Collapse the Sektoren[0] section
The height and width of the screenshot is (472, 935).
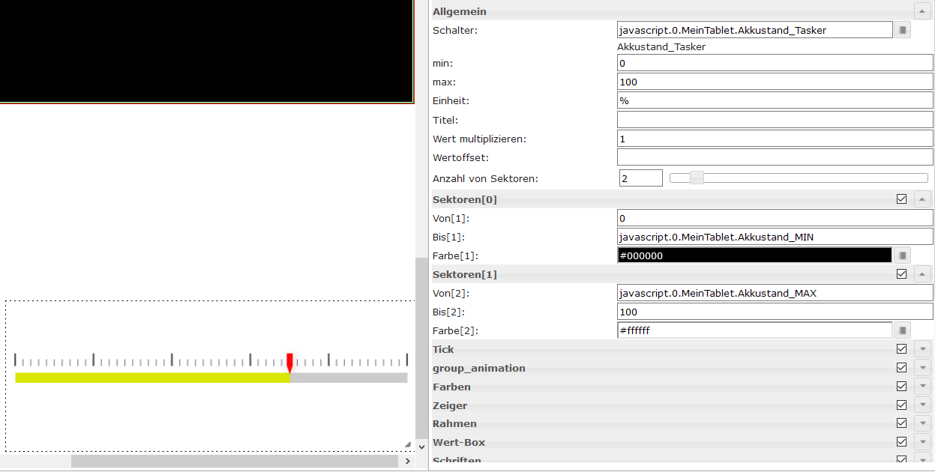[922, 199]
